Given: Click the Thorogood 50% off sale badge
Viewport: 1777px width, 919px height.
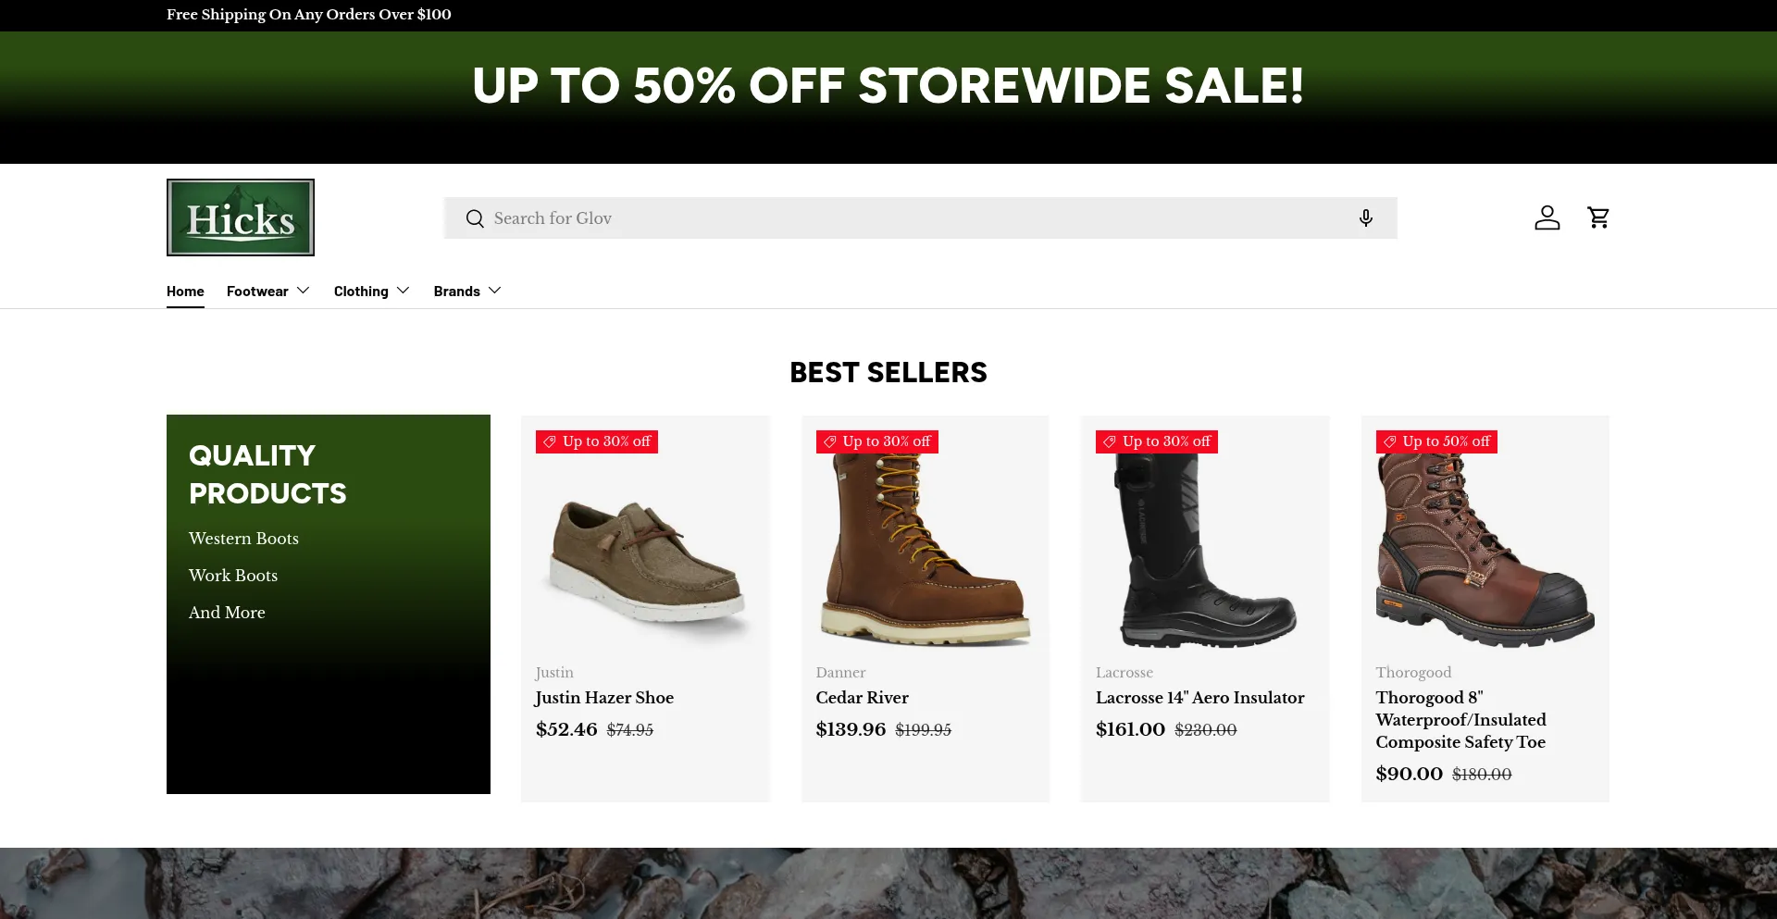Looking at the screenshot, I should (1436, 442).
